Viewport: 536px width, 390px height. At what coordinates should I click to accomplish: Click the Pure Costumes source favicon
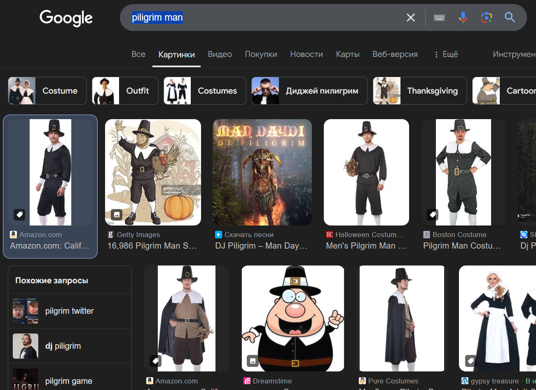362,381
